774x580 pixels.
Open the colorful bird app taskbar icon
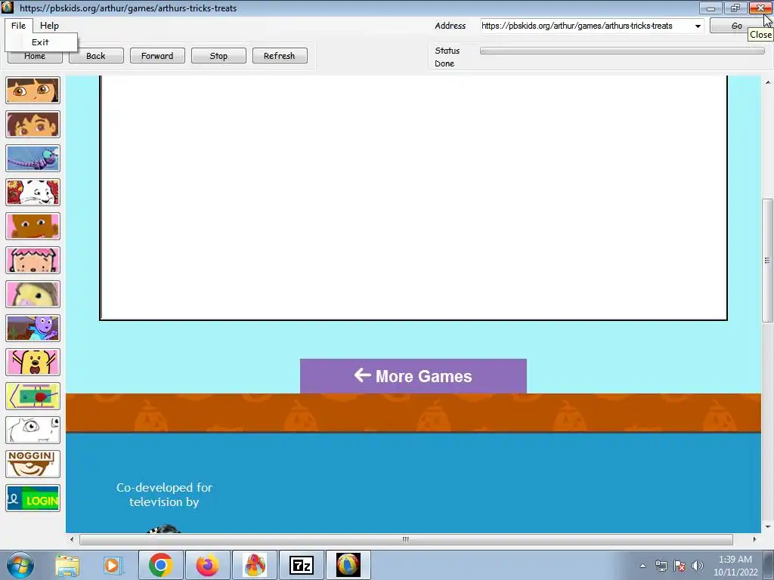pyautogui.click(x=255, y=565)
